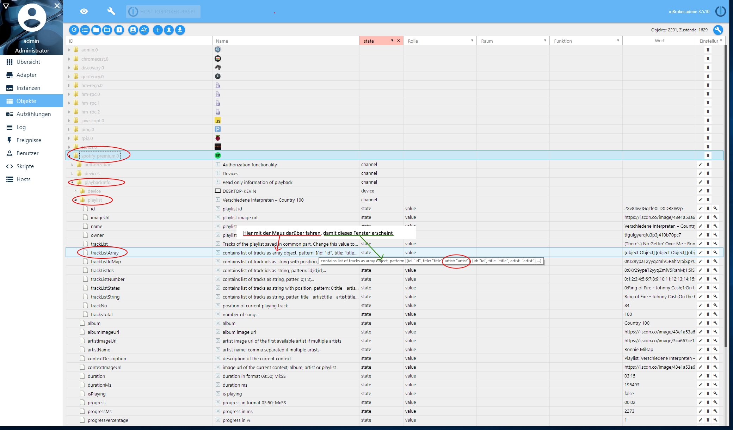Viewport: 733px width, 430px height.
Task: Click the trash delete icon for sonos row
Action: (x=708, y=147)
